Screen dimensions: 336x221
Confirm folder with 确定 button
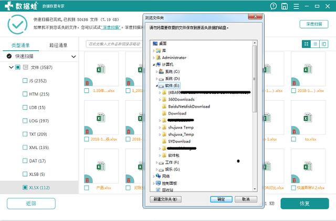click(x=221, y=199)
